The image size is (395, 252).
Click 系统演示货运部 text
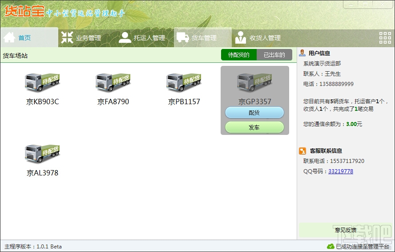click(x=322, y=64)
